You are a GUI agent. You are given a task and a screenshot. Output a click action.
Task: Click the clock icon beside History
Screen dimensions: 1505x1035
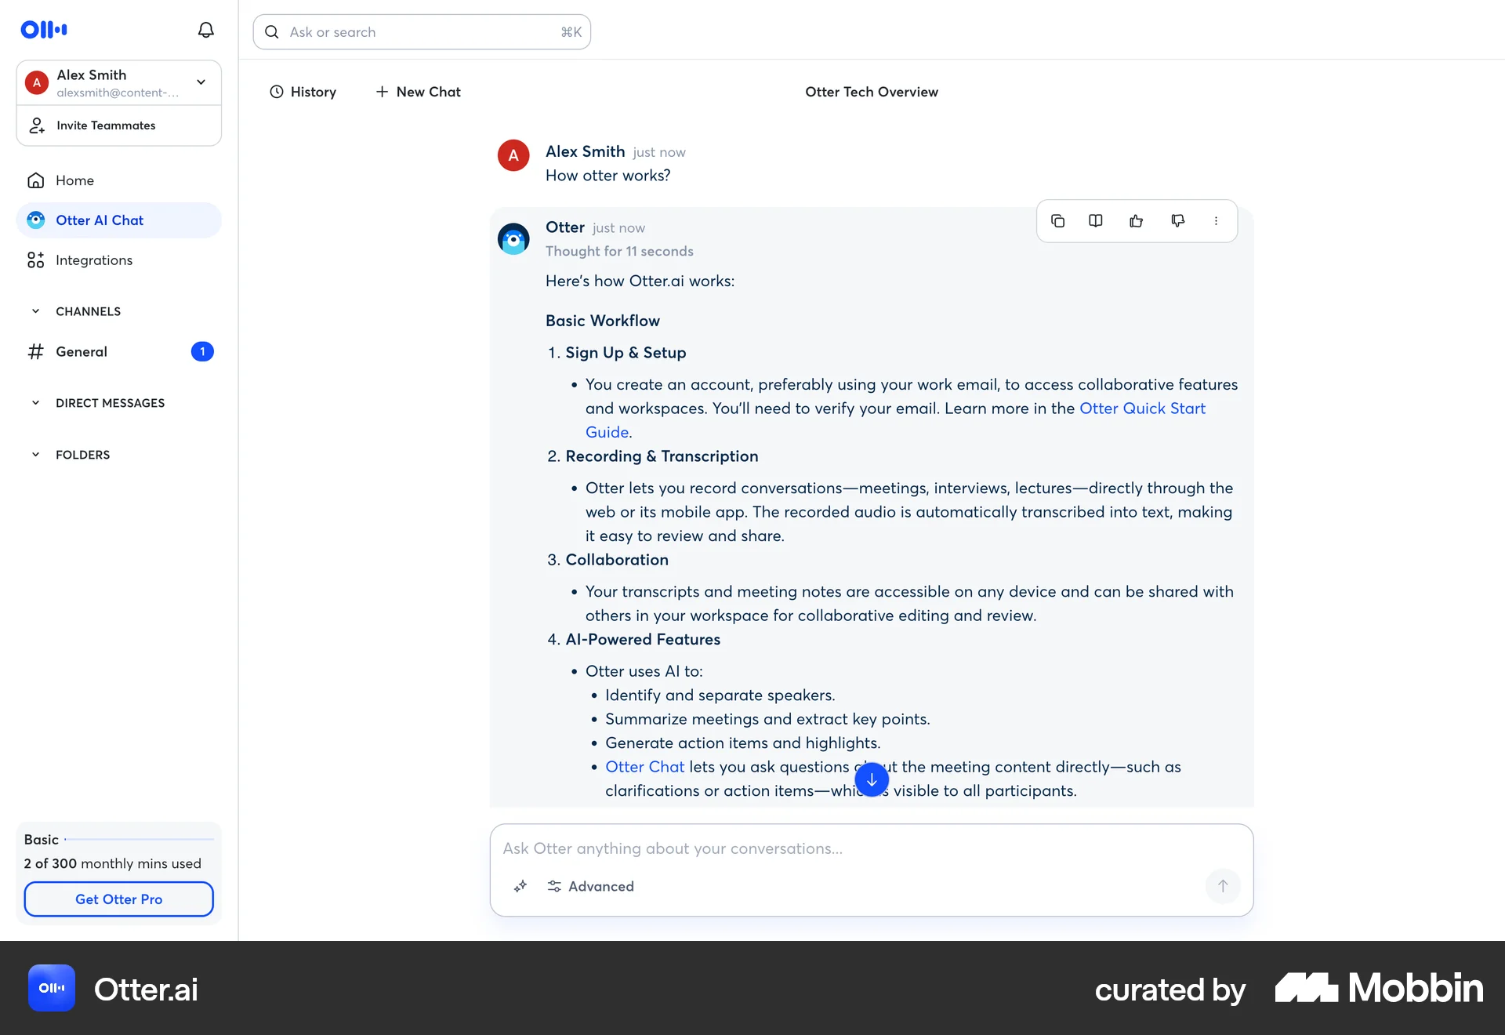(276, 92)
